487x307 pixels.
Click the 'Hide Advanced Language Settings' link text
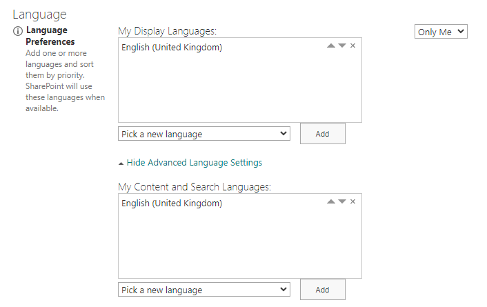(194, 163)
